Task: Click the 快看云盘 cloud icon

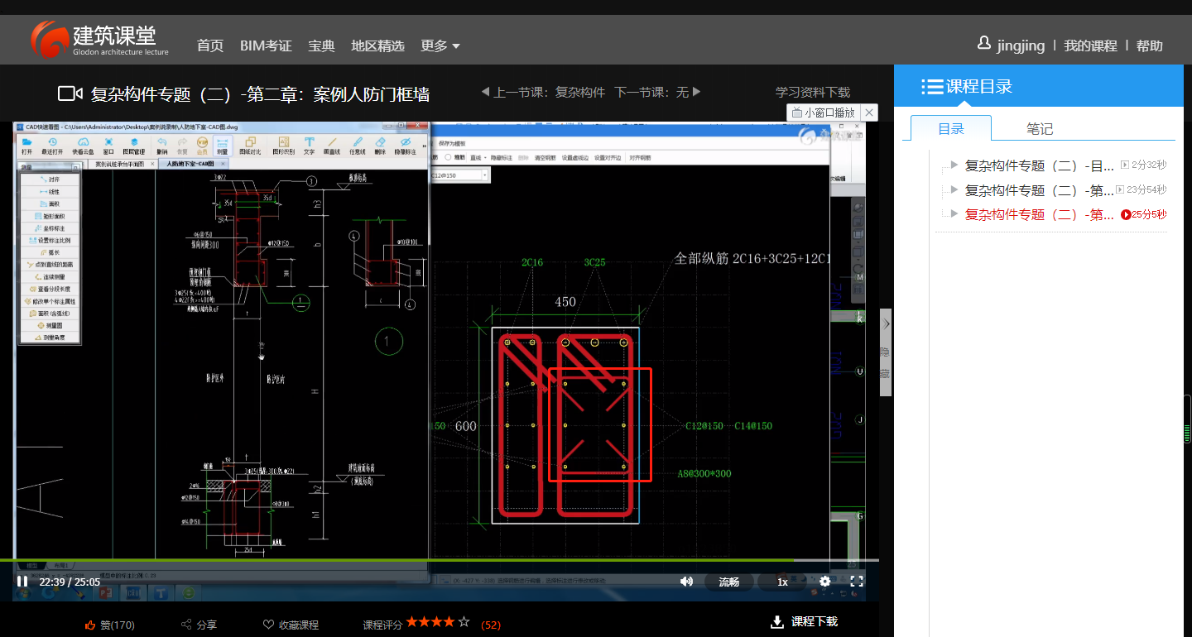Action: (x=83, y=146)
